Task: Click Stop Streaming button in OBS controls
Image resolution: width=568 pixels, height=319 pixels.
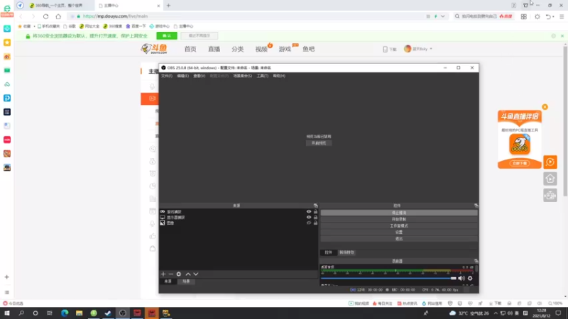Action: coord(399,213)
